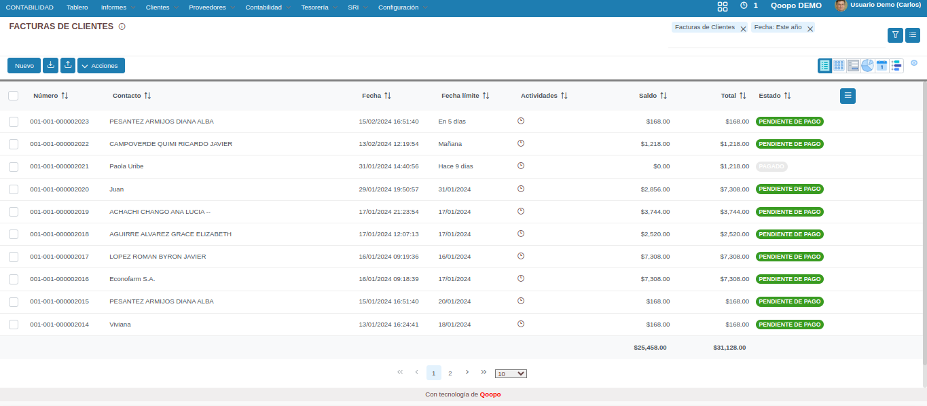Switch to the pie chart view
The width and height of the screenshot is (927, 406).
coord(867,66)
